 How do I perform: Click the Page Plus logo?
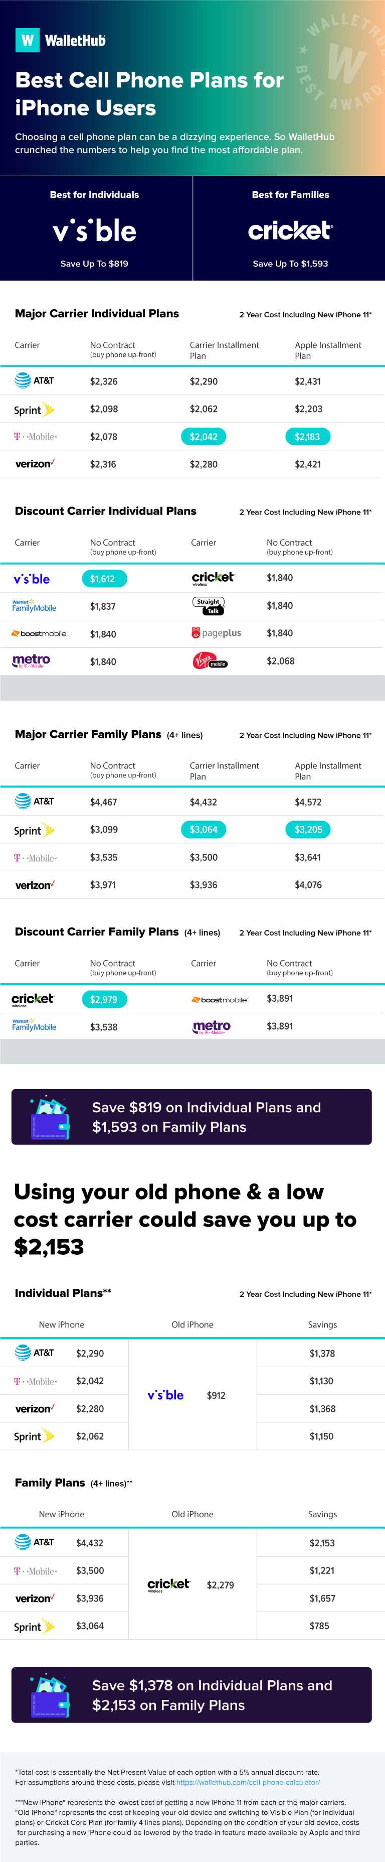[x=216, y=633]
